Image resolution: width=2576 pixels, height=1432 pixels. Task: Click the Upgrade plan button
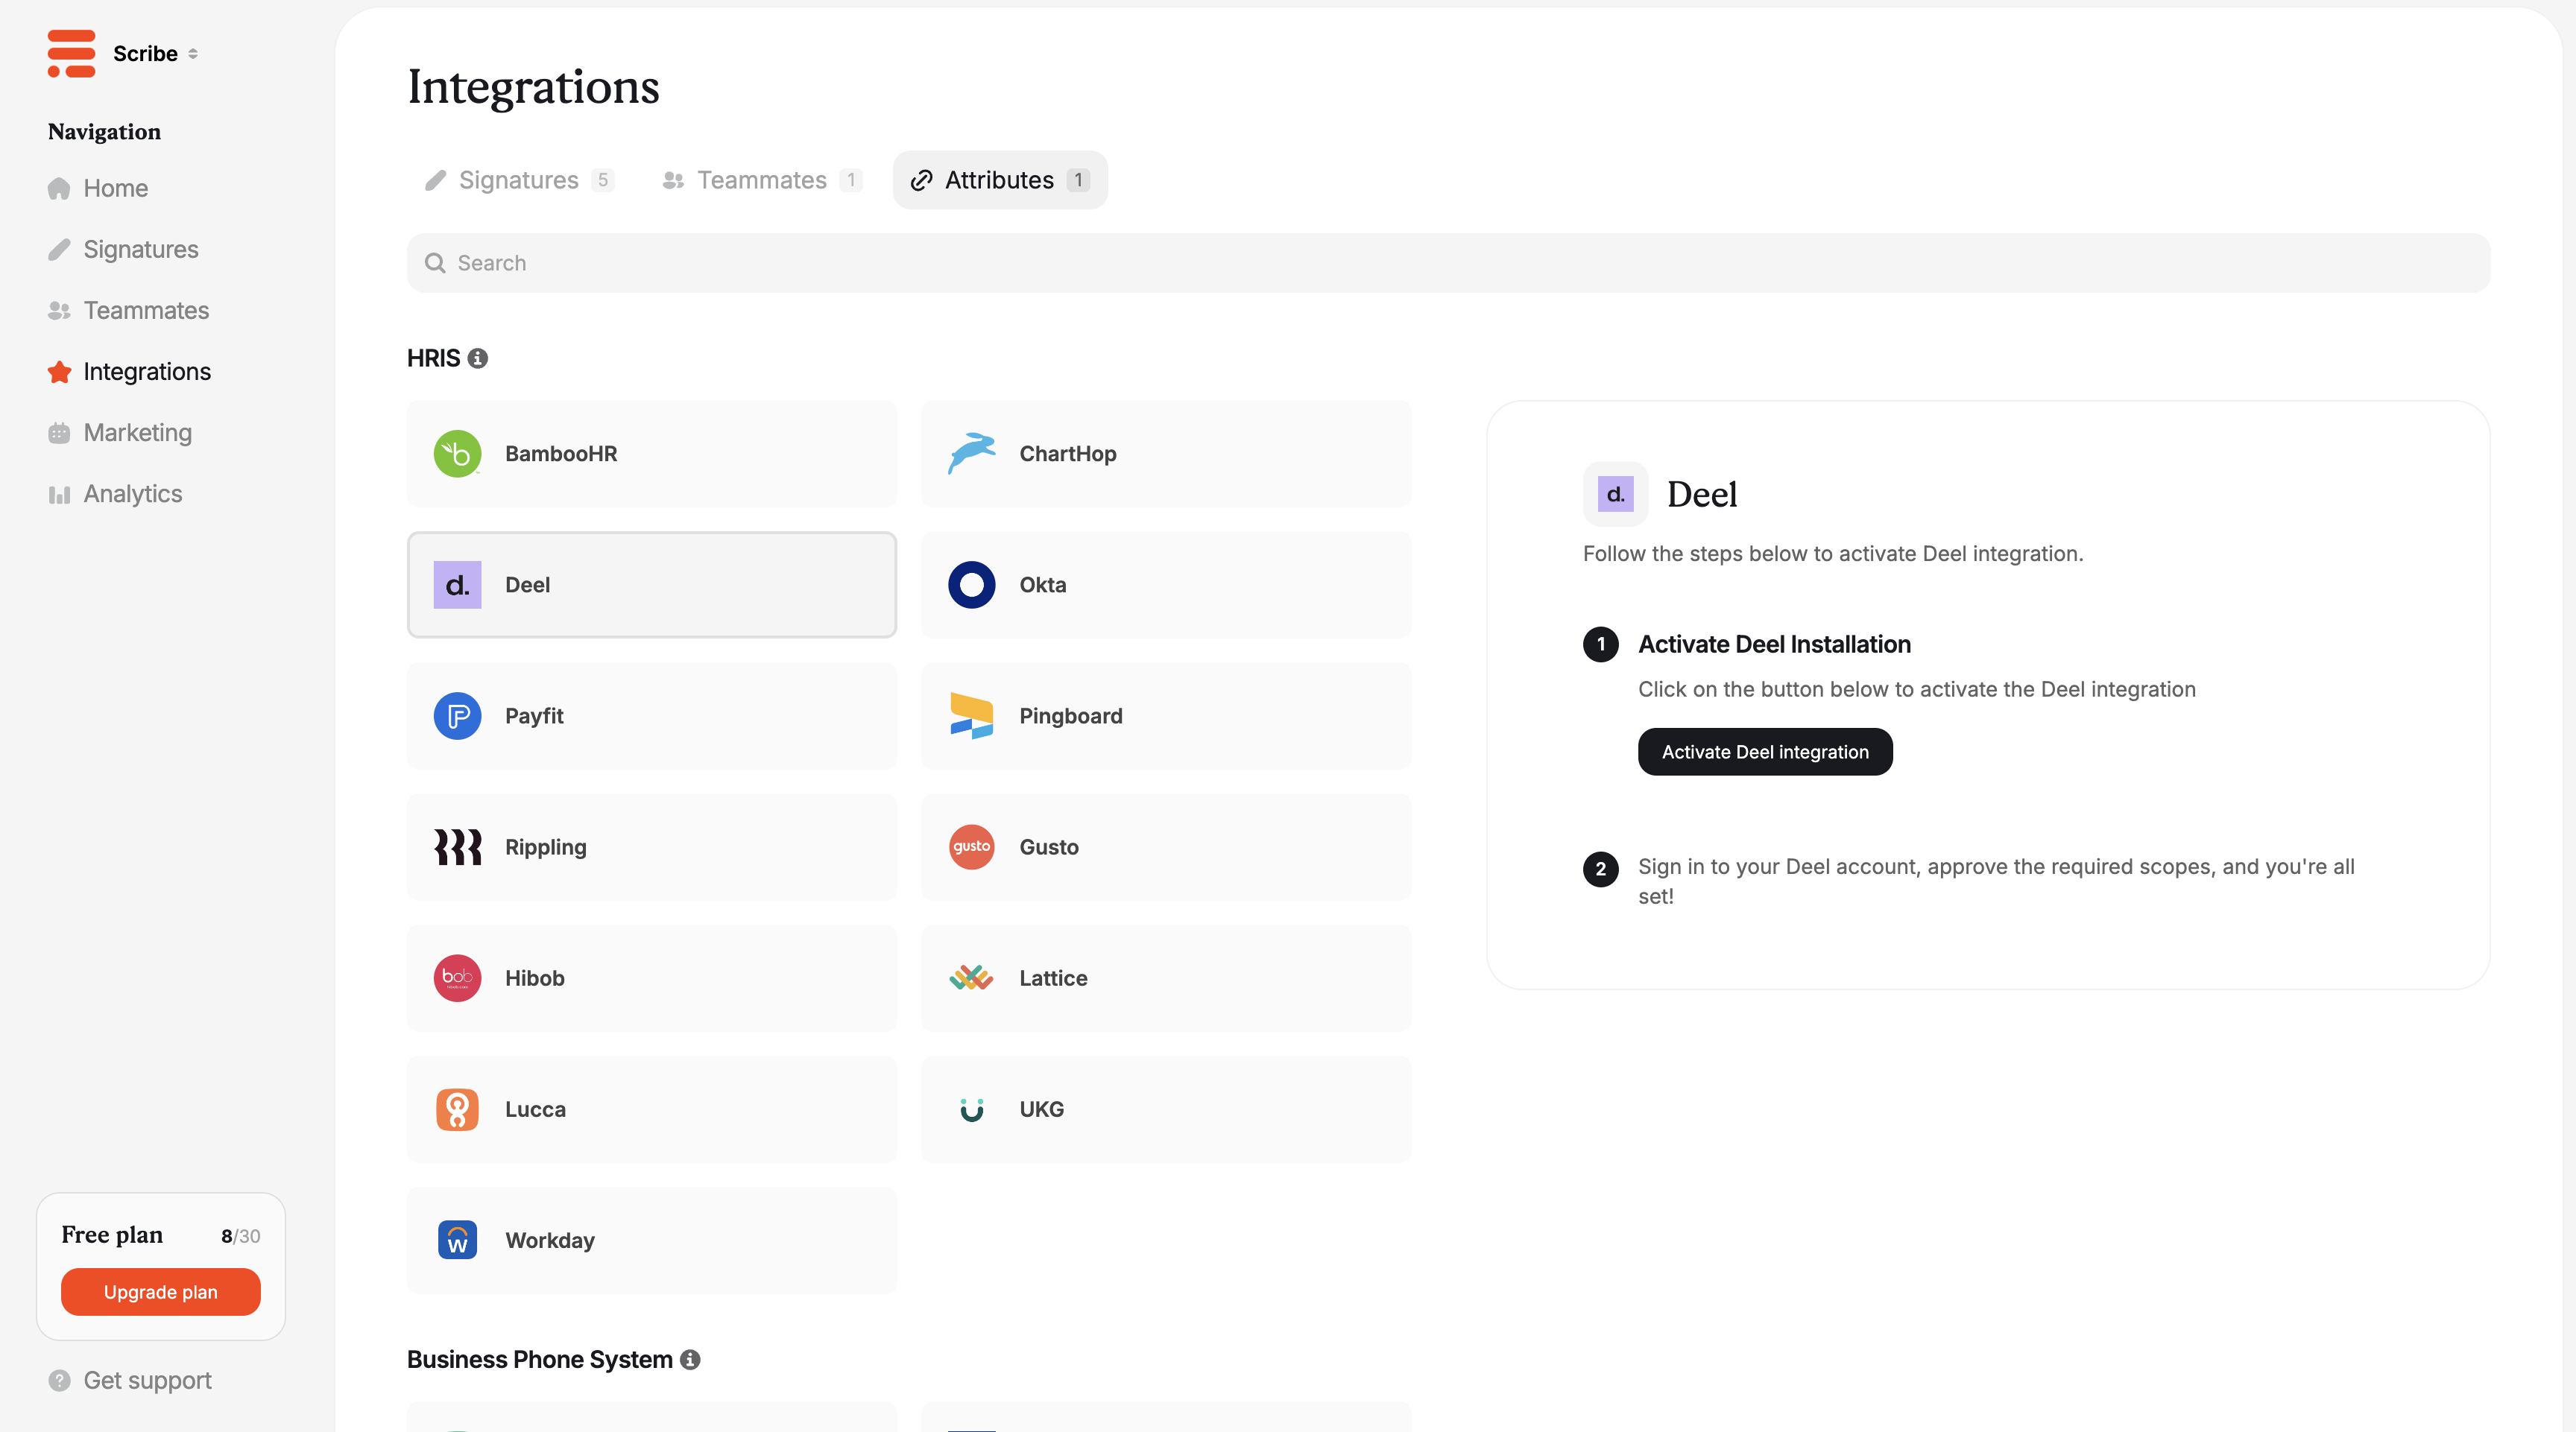pos(160,1292)
